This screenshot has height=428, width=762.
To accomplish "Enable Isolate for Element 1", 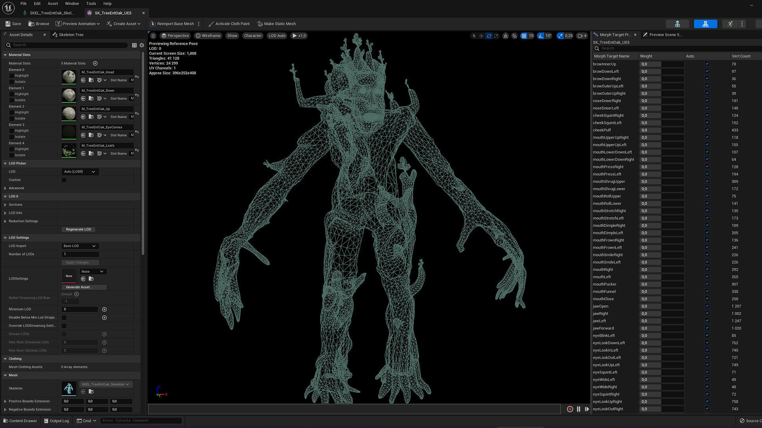I will pyautogui.click(x=12, y=100).
